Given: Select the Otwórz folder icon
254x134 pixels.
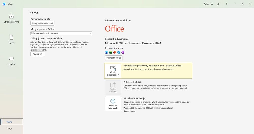Looking at the screenshot, I should 11,58.
